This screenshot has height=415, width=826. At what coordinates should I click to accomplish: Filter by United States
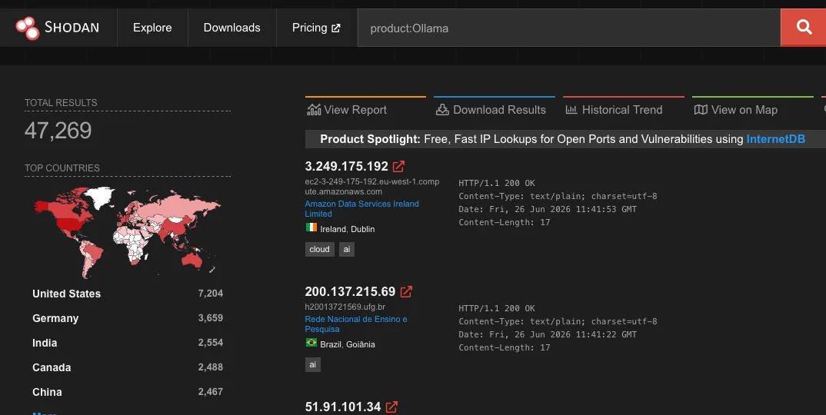coord(66,294)
